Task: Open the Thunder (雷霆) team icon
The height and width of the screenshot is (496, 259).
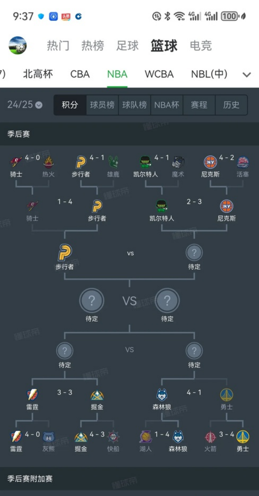Action: [32, 394]
